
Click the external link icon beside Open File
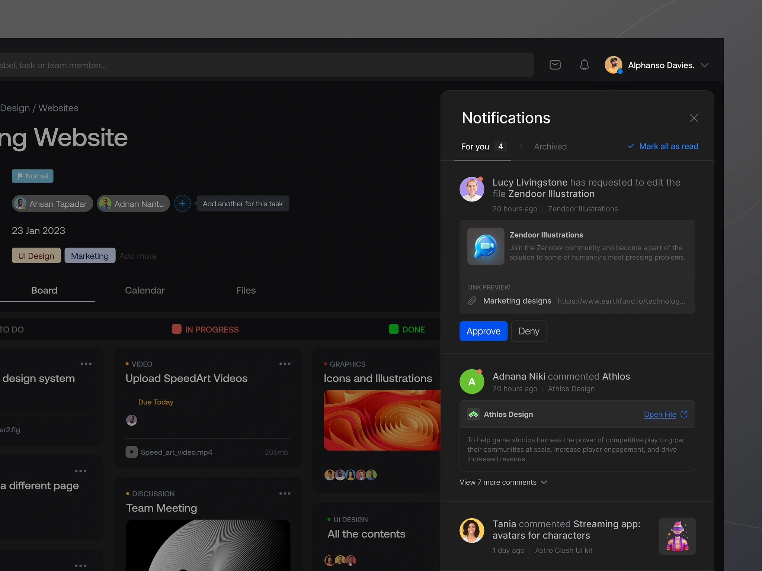coord(684,414)
